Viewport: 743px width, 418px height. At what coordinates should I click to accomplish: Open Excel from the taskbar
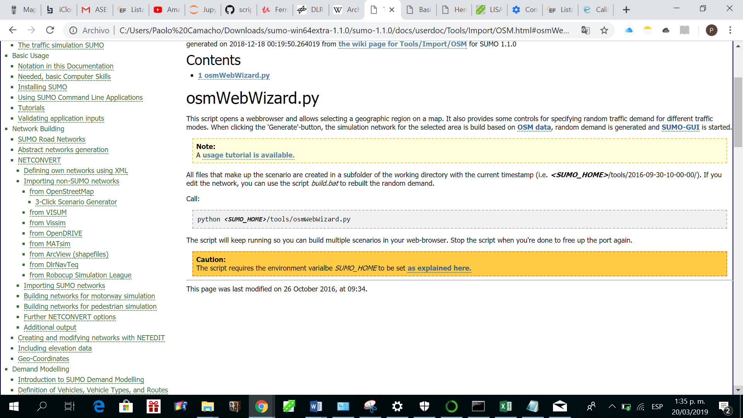505,406
